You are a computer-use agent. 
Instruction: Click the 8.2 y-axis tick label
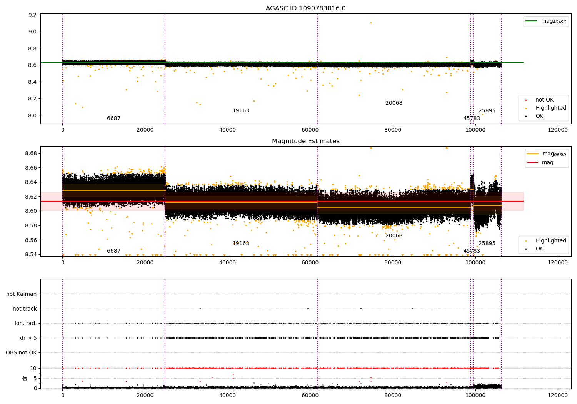click(x=33, y=99)
